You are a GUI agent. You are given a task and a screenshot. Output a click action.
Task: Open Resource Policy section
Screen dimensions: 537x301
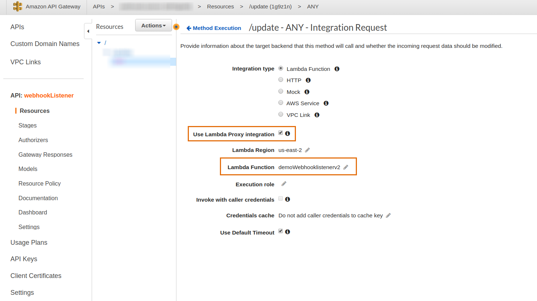39,183
